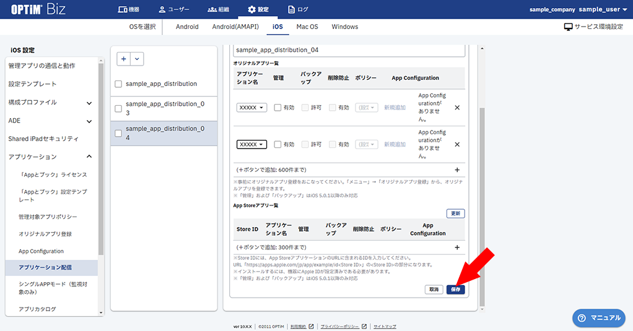Toggle 削除防止 有効 checkbox in first app row
This screenshot has width=633, height=331.
[x=332, y=108]
